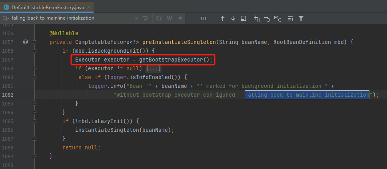387x169 pixels.
Task: Click preInstantiateSingleton method name
Action: click(179, 42)
